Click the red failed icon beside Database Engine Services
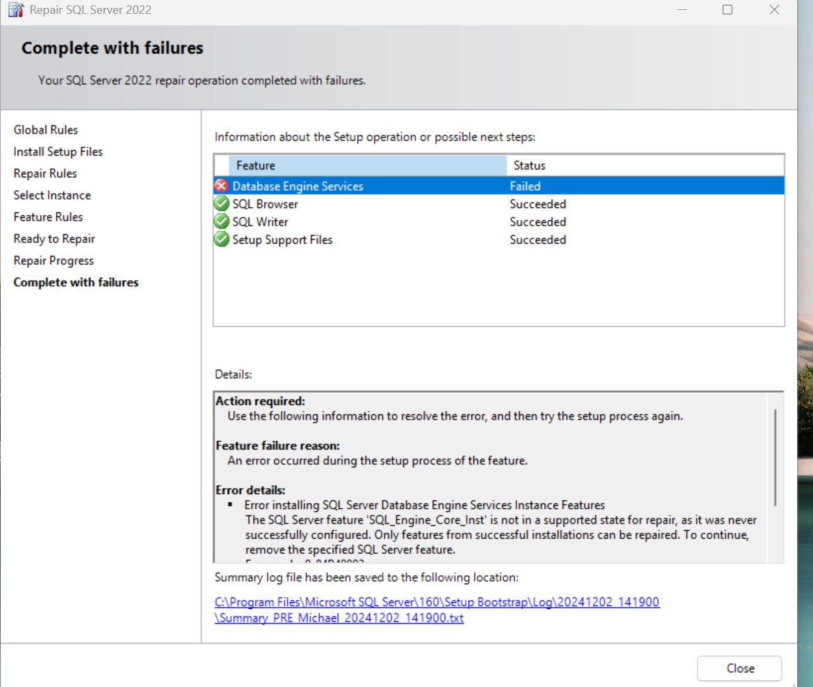Image resolution: width=813 pixels, height=687 pixels. pos(221,186)
